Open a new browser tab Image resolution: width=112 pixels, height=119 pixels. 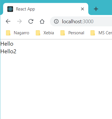(96, 9)
